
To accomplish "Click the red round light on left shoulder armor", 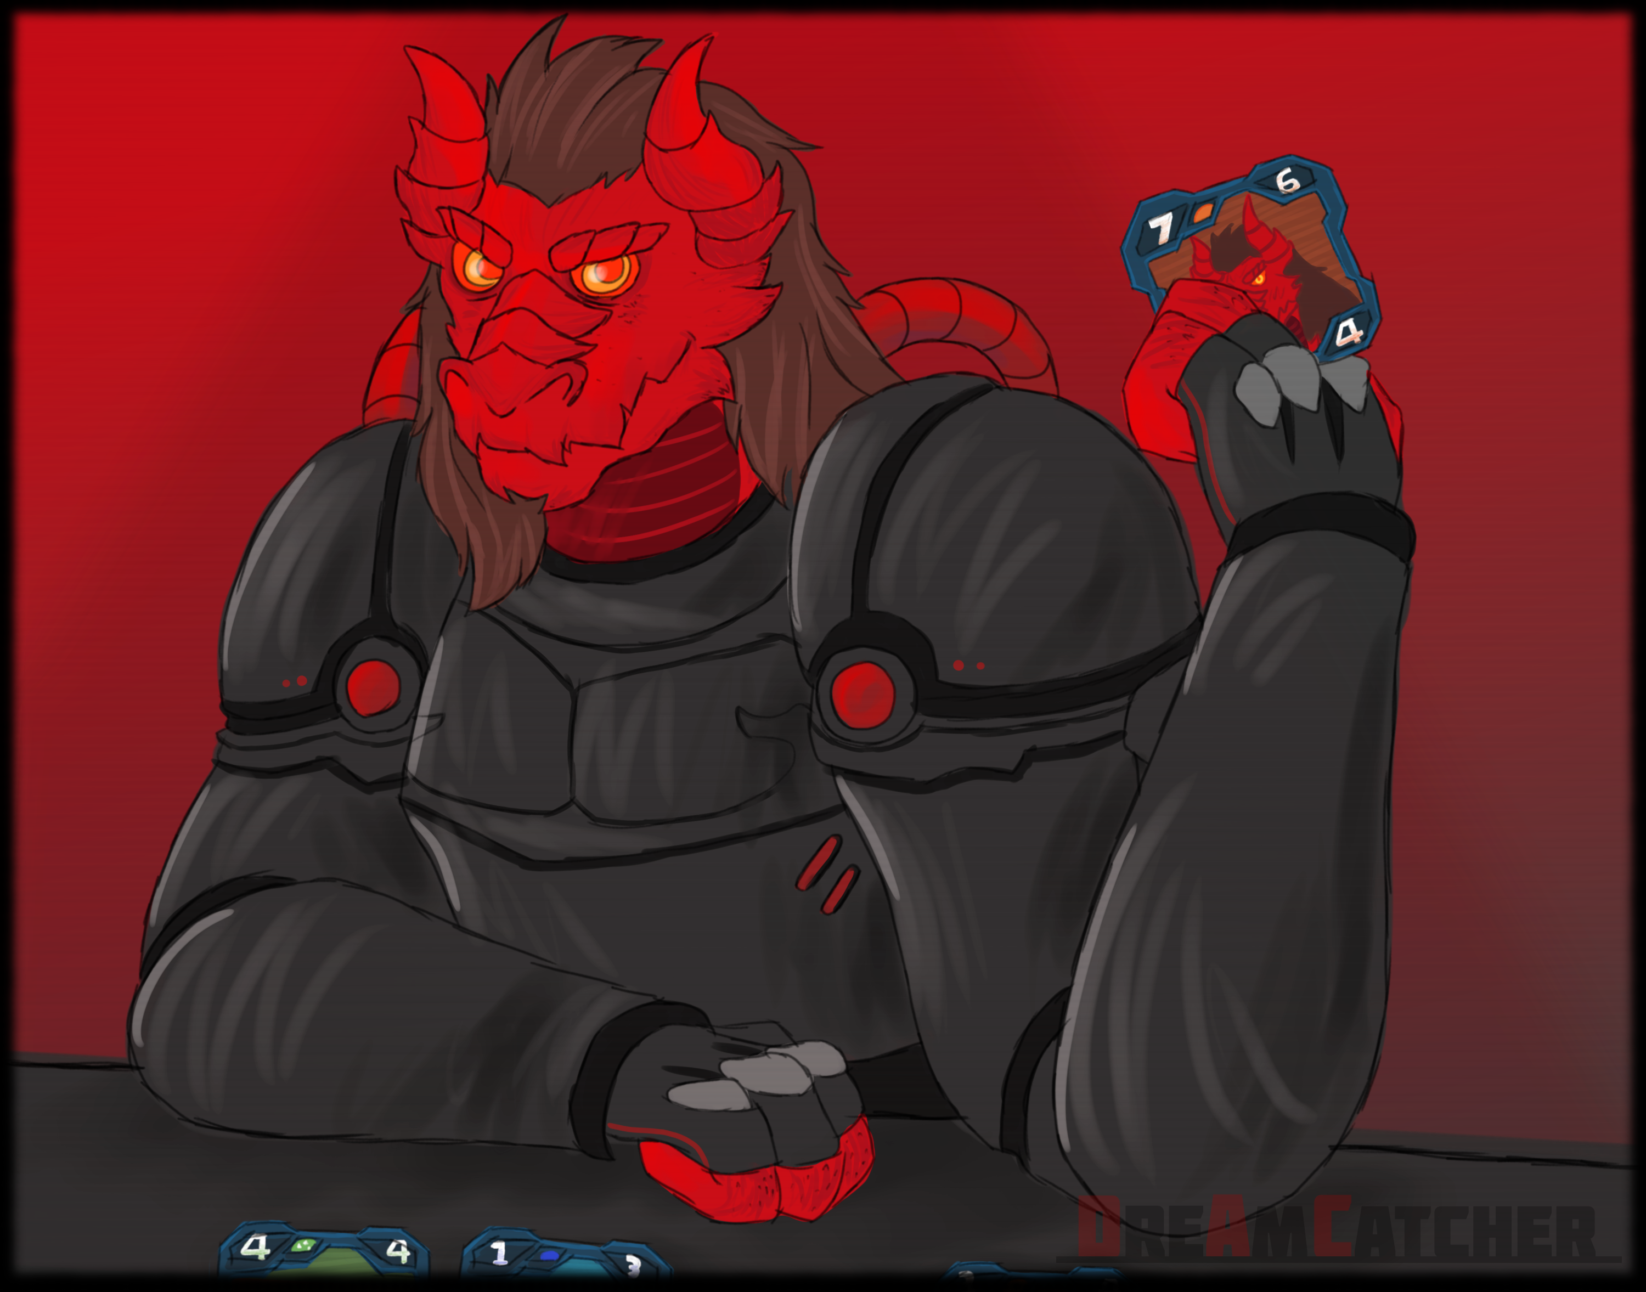I will (x=372, y=687).
